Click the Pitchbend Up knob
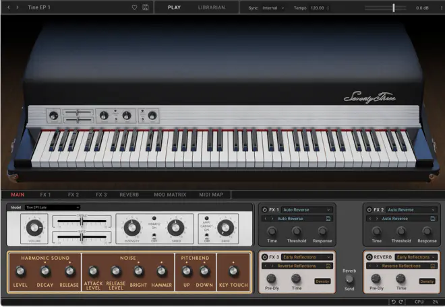445x307 pixels. [187, 271]
